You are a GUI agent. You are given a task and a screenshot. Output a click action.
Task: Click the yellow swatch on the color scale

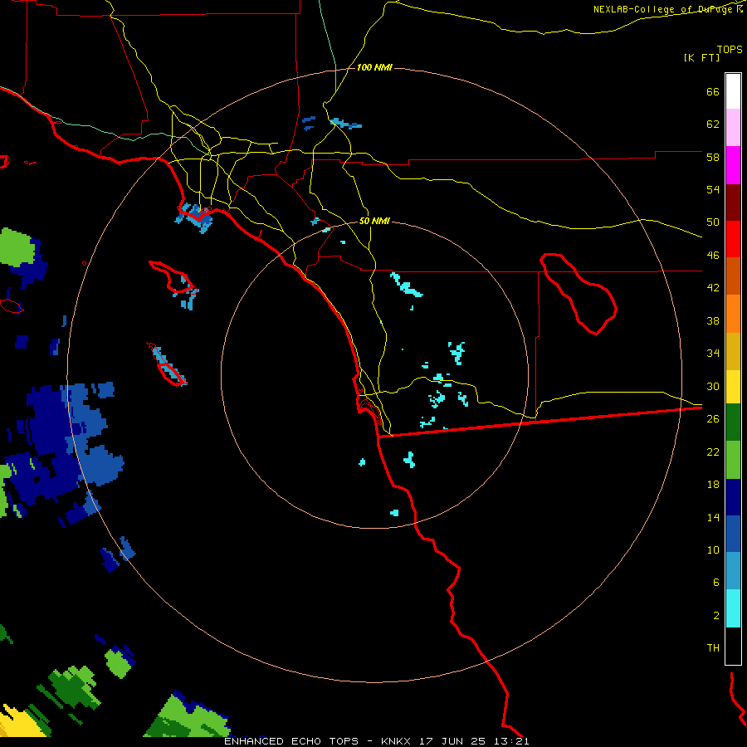pos(733,387)
